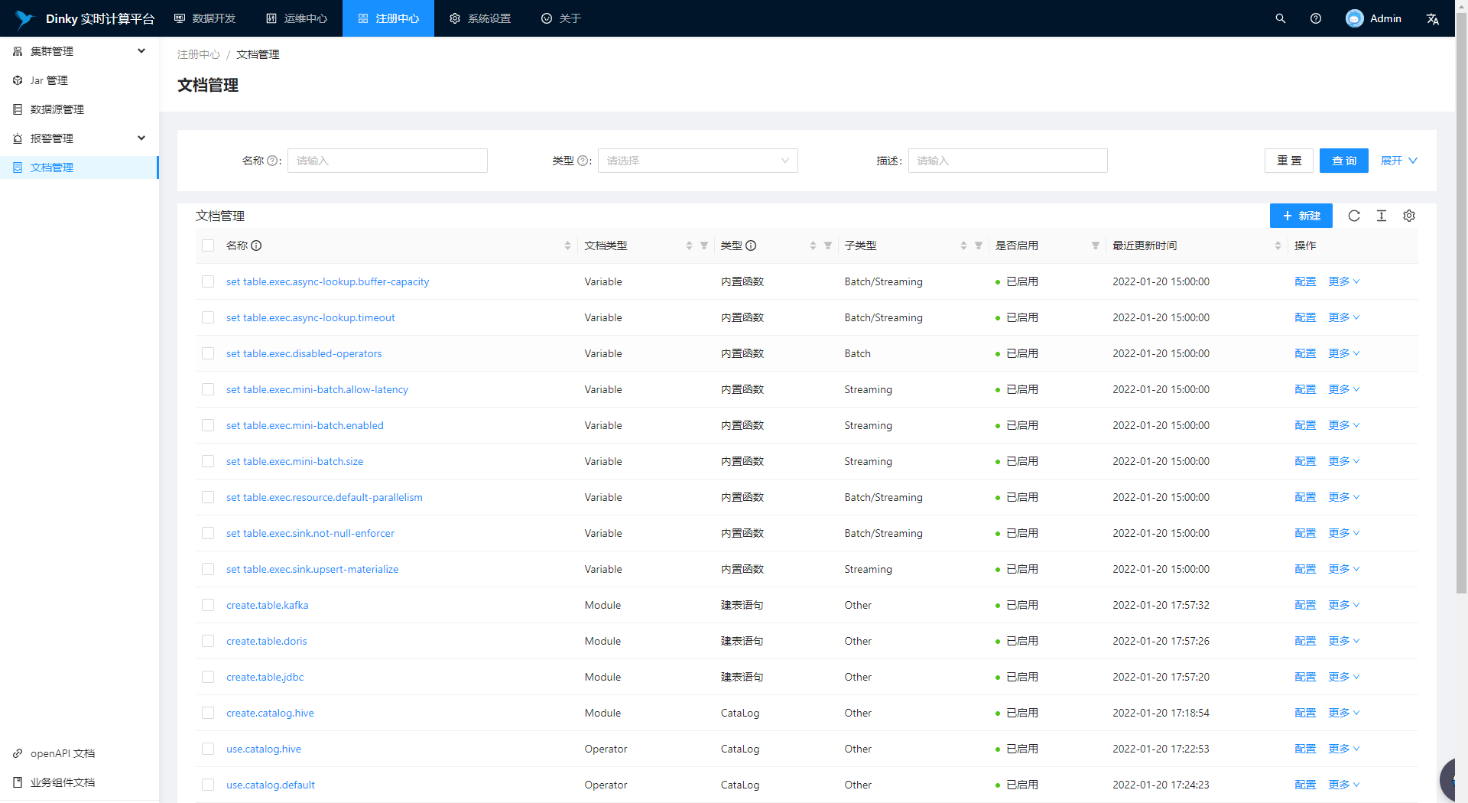Click the info icon beside 名称 filter label
This screenshot has height=803, width=1468.
(272, 161)
